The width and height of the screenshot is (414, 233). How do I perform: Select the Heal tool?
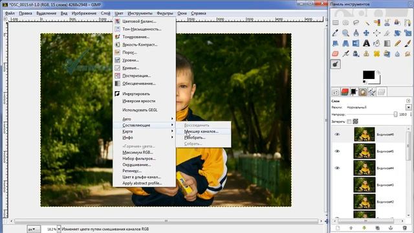click(x=376, y=54)
